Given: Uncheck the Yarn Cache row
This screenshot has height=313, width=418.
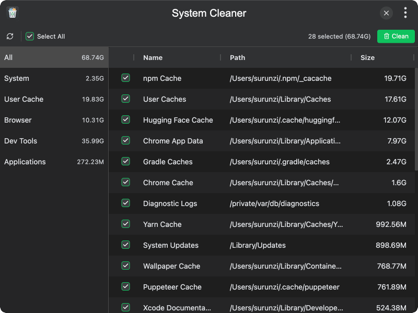Looking at the screenshot, I should (x=125, y=224).
